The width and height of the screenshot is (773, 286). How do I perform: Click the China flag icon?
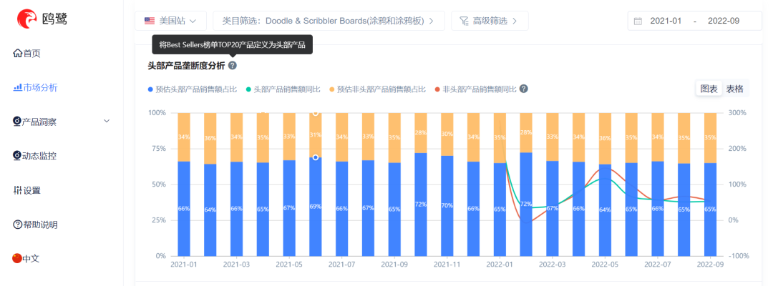[x=17, y=258]
